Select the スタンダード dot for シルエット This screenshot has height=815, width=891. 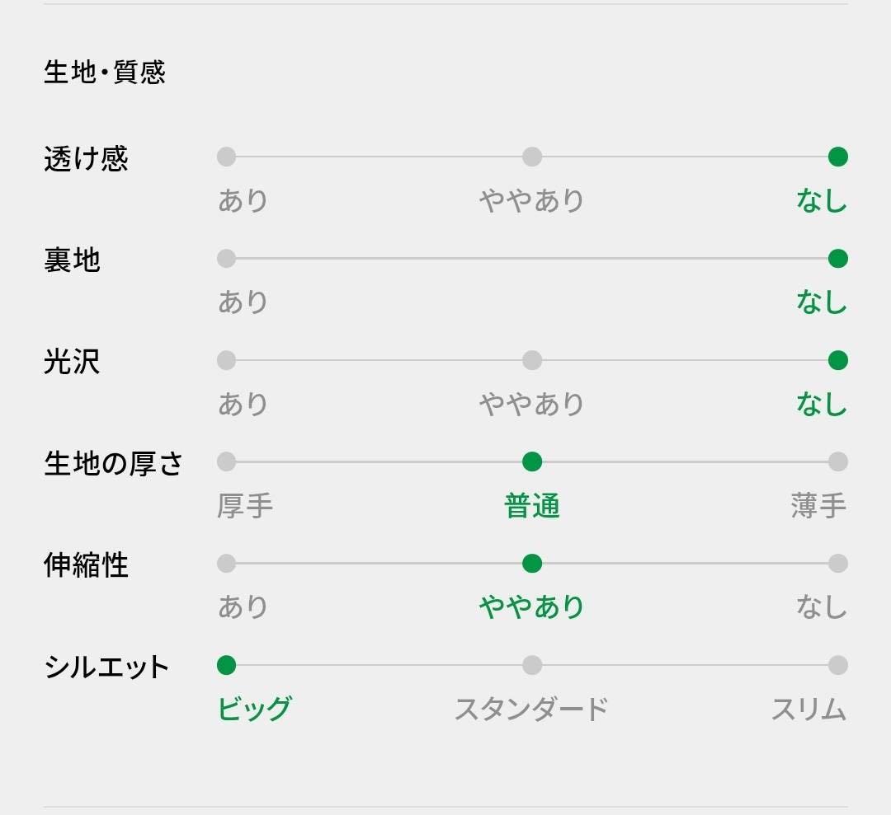point(532,664)
